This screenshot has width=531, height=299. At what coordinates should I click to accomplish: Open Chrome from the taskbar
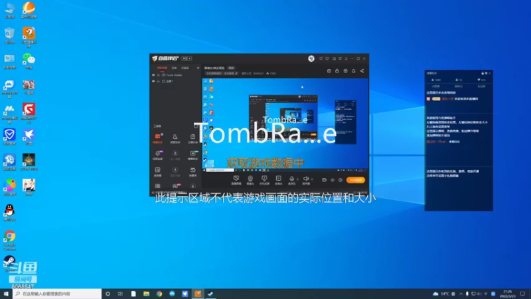[159, 294]
